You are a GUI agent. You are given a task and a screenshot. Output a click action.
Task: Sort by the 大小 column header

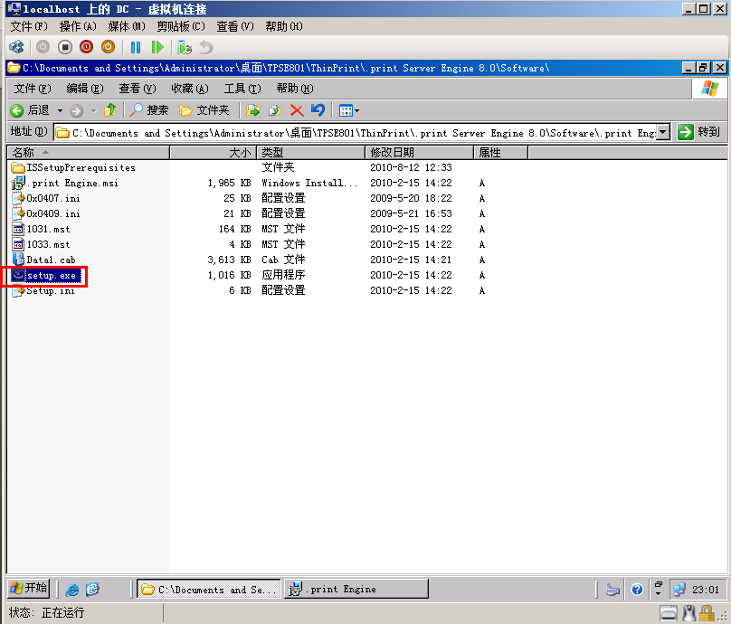coord(214,153)
